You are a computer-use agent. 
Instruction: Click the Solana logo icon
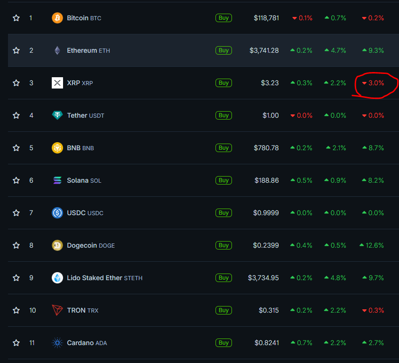click(57, 180)
